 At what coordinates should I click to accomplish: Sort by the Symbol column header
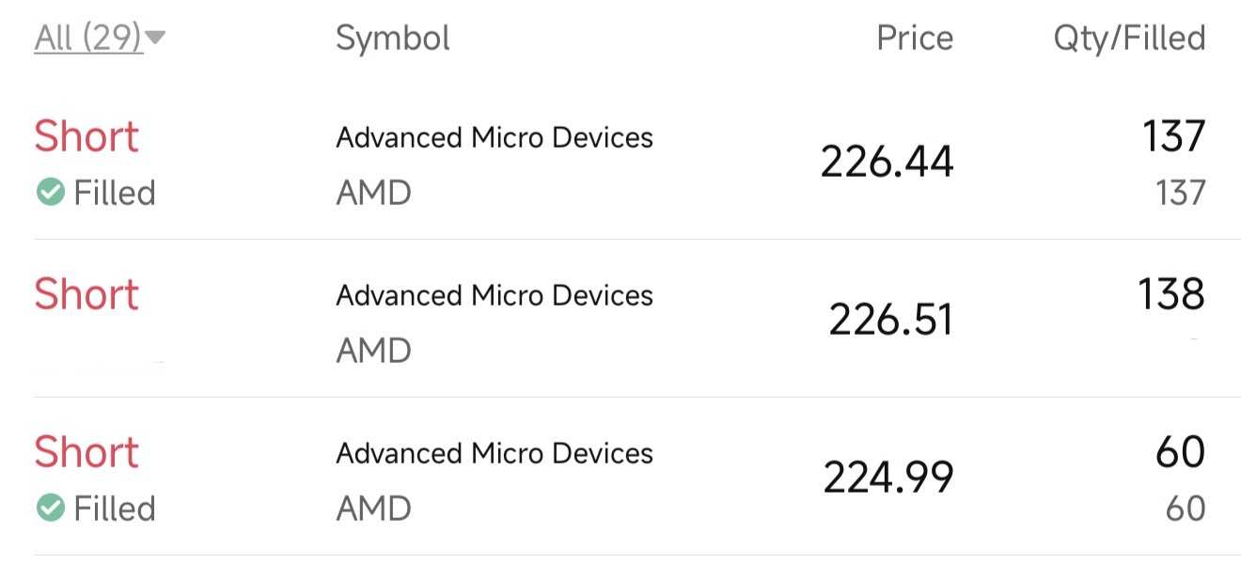393,39
